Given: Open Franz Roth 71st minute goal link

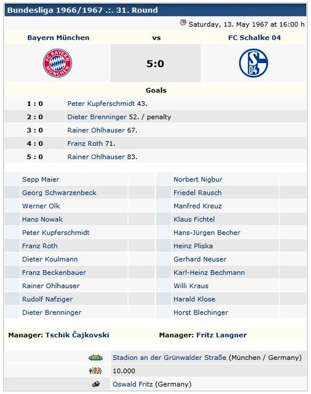Looking at the screenshot, I should 85,143.
